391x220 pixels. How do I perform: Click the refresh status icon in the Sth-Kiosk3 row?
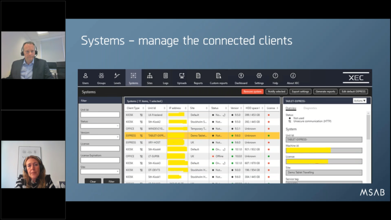coord(224,163)
